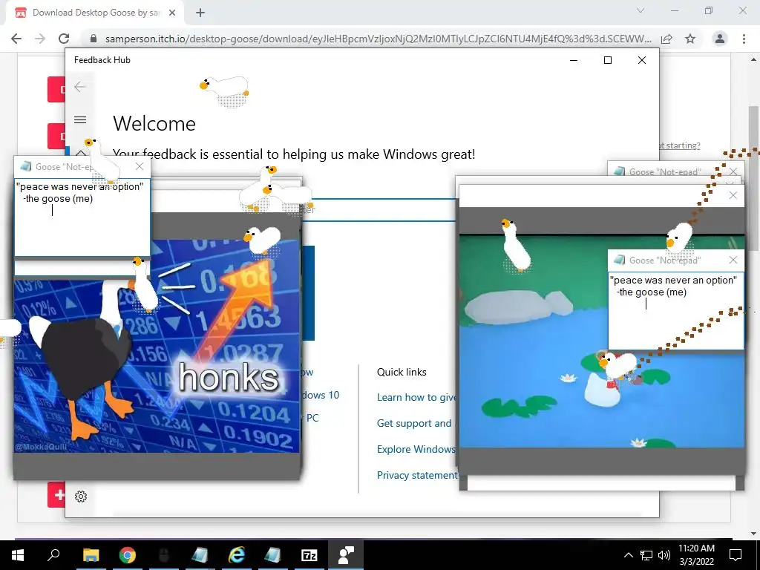The width and height of the screenshot is (760, 570).
Task: Click the 'starting?' link on the itch.io page
Action: point(683,145)
